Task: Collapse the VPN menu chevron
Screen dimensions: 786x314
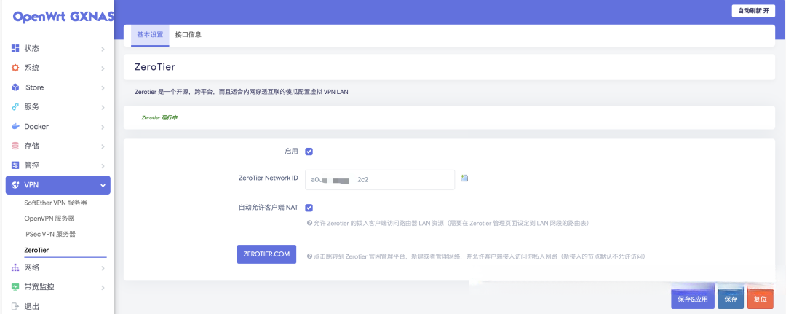Action: point(103,186)
